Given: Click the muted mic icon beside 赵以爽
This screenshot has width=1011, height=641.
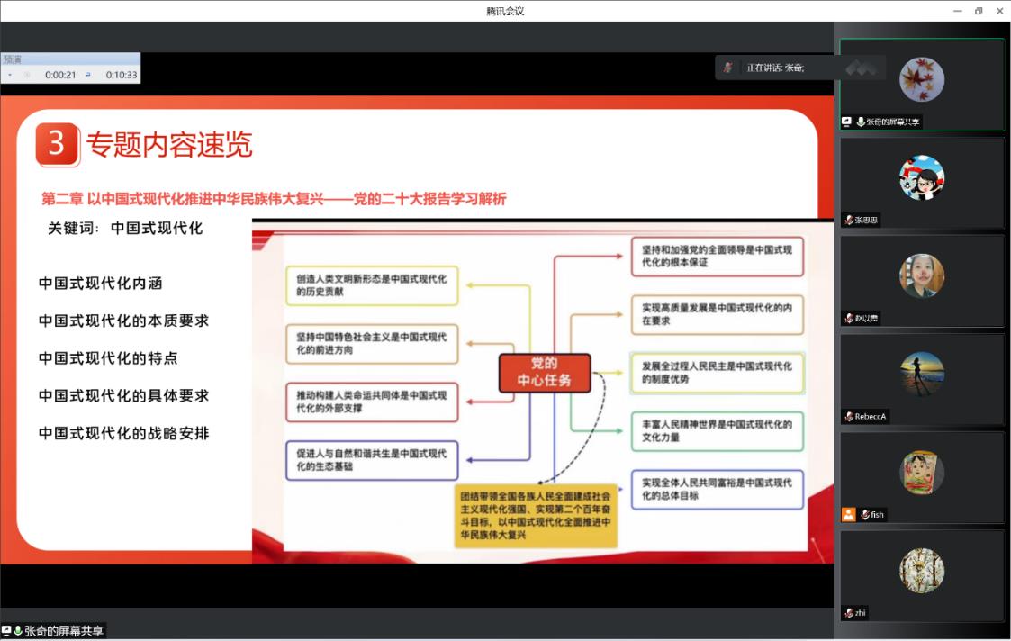Looking at the screenshot, I should [x=849, y=318].
